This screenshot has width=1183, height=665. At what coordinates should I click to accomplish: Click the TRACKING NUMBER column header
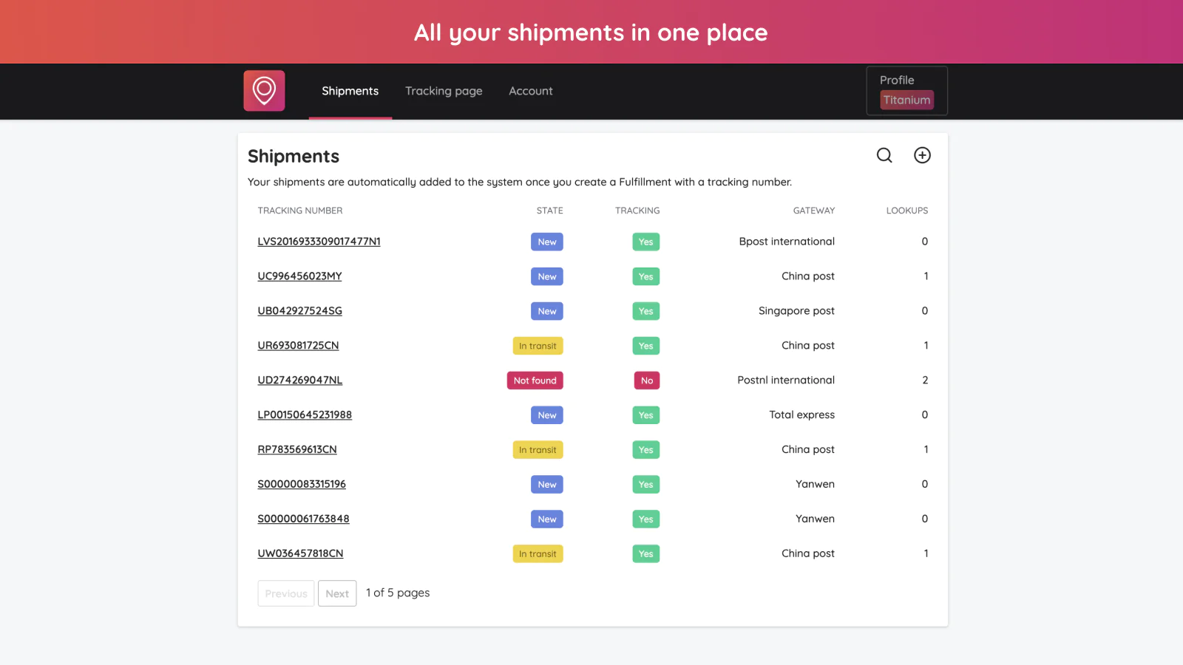point(300,211)
